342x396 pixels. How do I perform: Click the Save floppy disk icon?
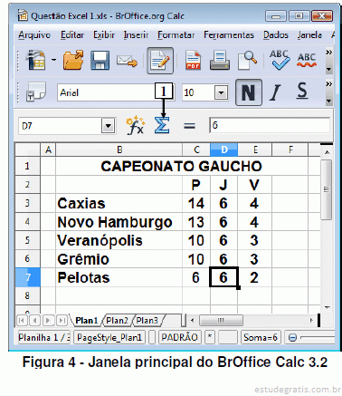pos(100,60)
